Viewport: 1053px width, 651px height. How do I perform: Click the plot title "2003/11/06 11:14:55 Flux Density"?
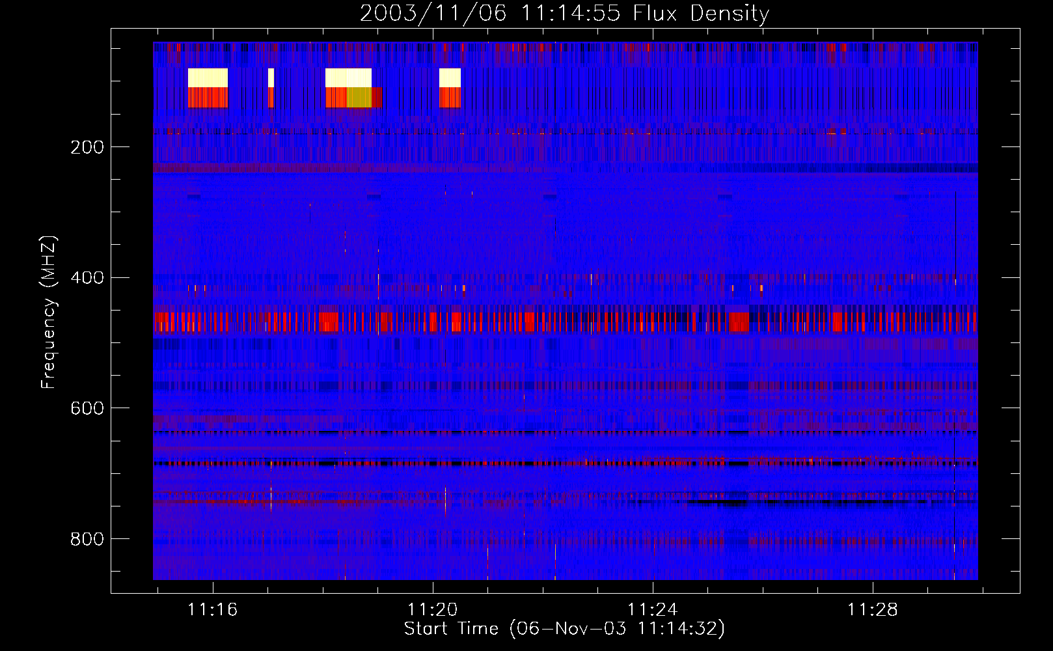click(564, 13)
